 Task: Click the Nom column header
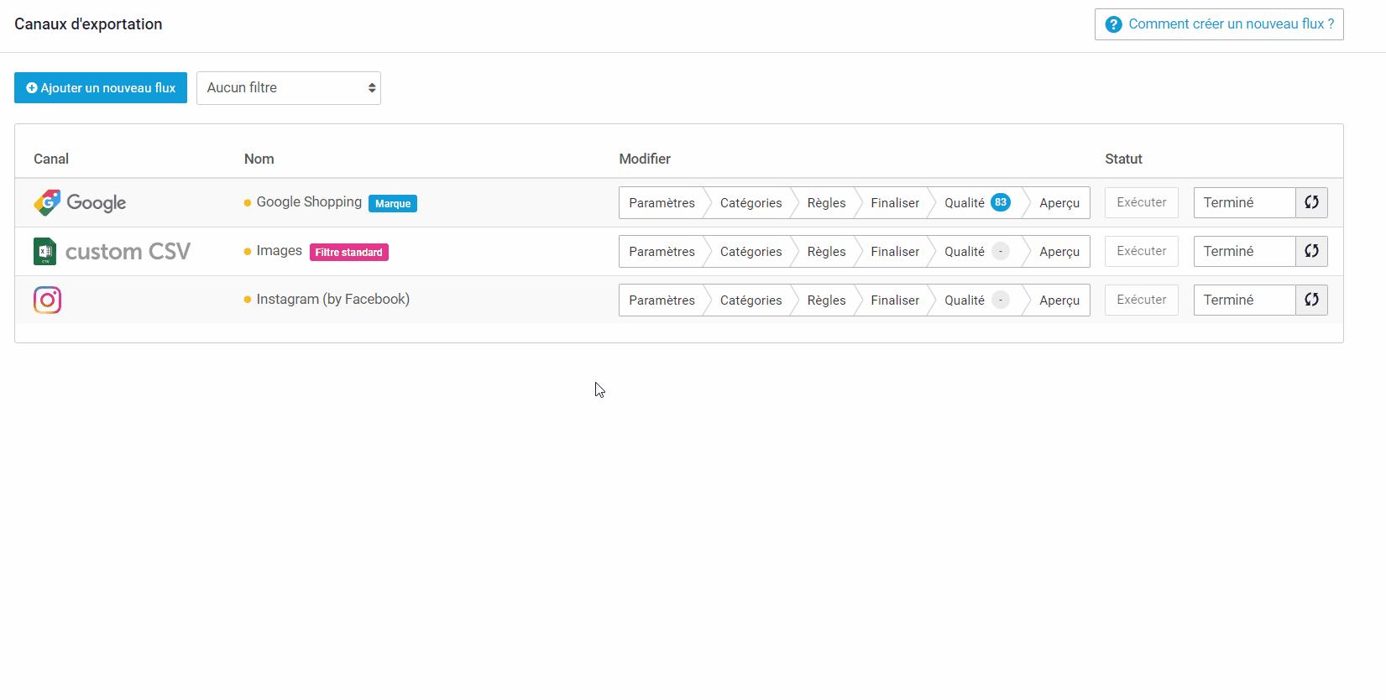point(259,159)
